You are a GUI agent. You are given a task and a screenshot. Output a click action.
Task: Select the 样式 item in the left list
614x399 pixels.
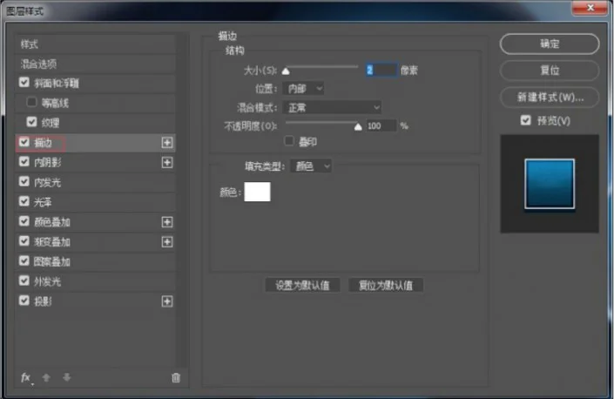point(95,44)
